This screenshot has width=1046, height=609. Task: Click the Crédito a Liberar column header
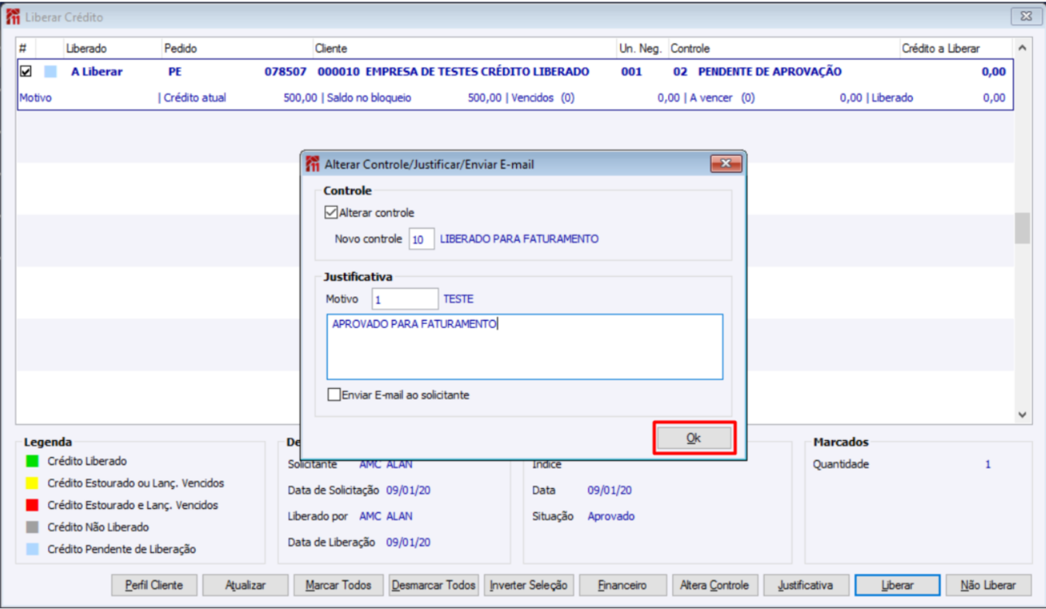[x=941, y=49]
